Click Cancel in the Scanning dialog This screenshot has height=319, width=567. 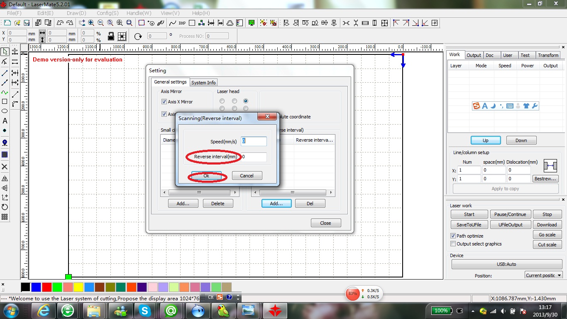pos(247,176)
